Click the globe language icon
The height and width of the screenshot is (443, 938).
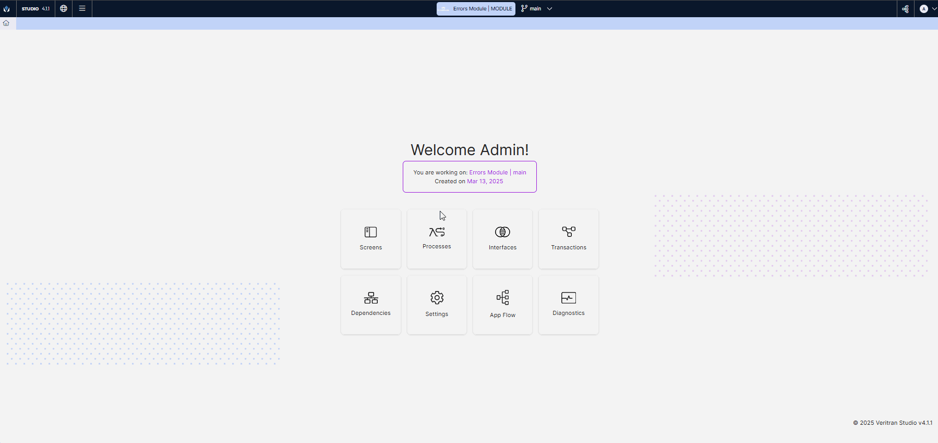(x=64, y=8)
